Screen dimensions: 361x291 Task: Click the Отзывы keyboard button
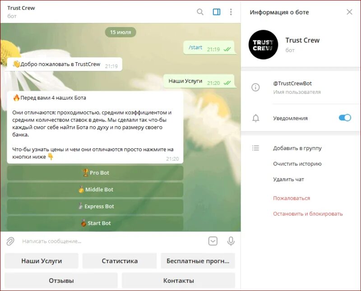pyautogui.click(x=61, y=281)
